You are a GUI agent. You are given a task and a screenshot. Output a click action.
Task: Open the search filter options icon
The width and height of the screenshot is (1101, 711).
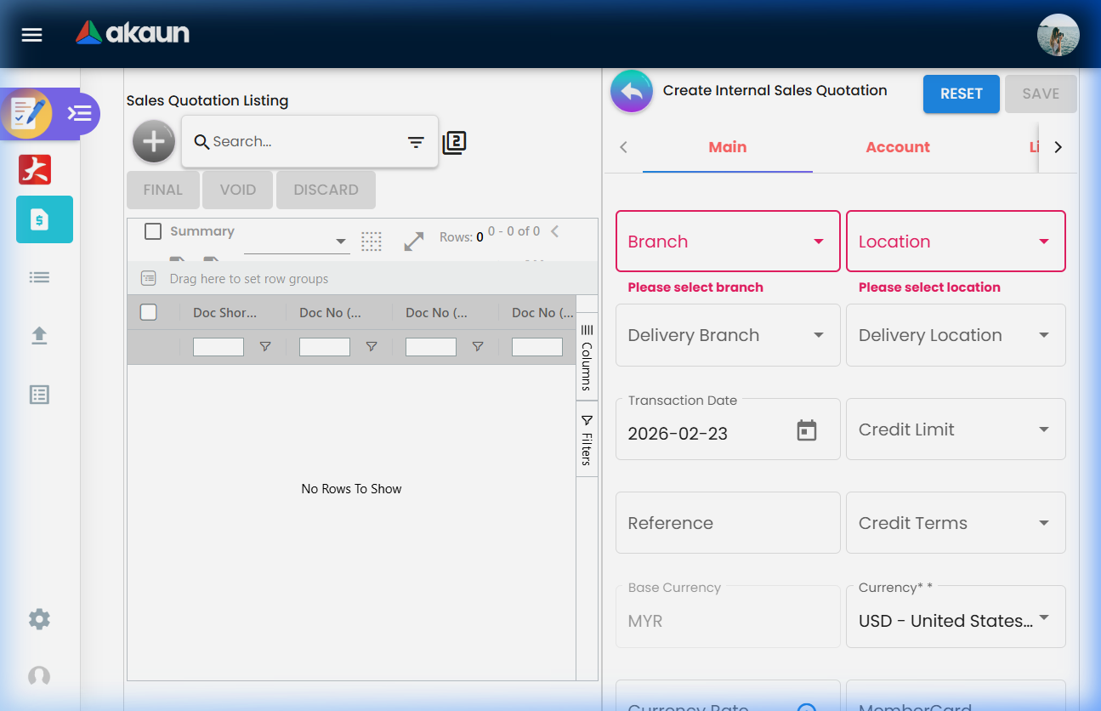pyautogui.click(x=416, y=142)
